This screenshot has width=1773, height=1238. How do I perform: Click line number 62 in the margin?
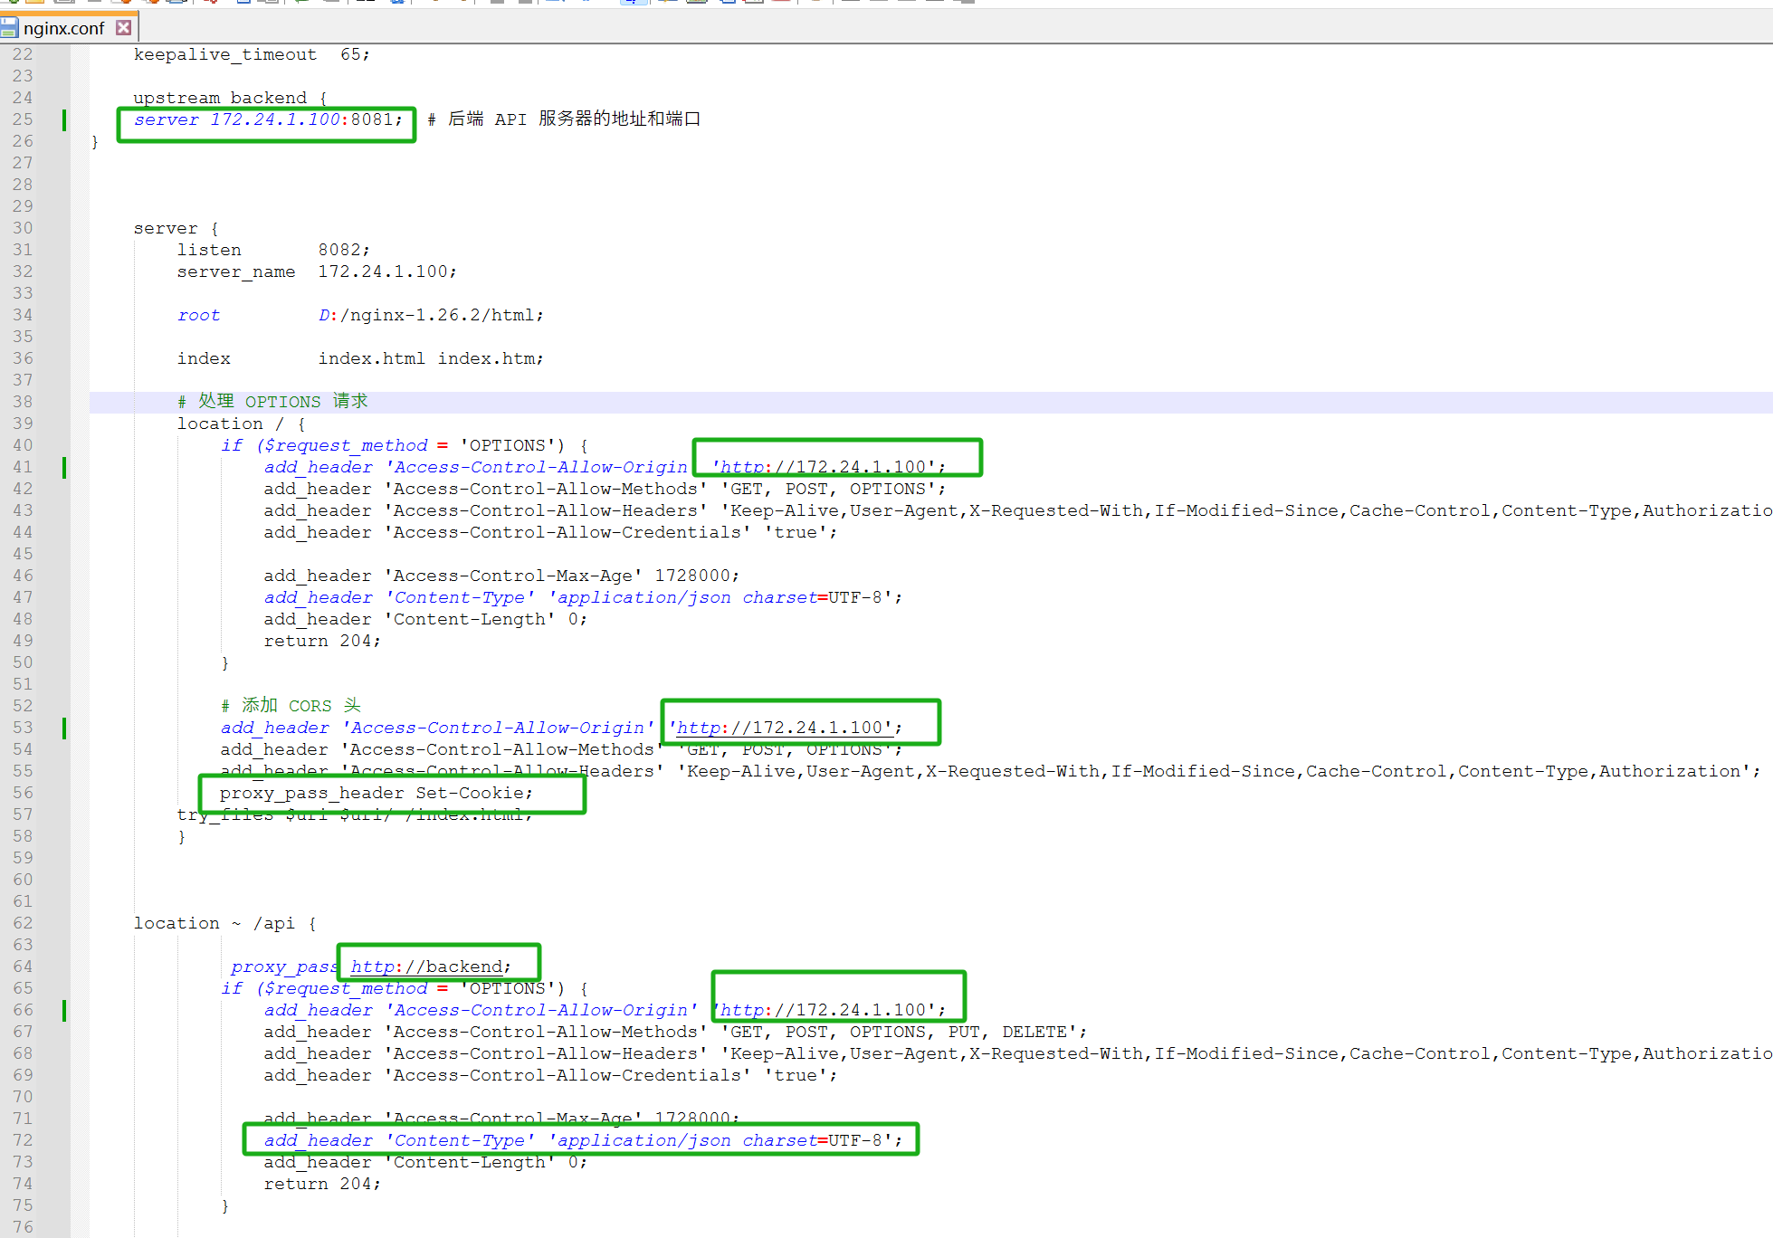(23, 923)
